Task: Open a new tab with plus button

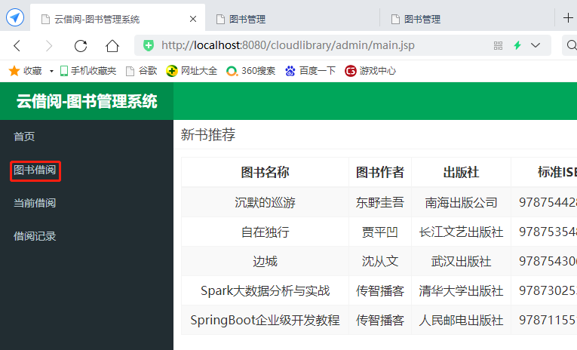Action: coord(568,17)
